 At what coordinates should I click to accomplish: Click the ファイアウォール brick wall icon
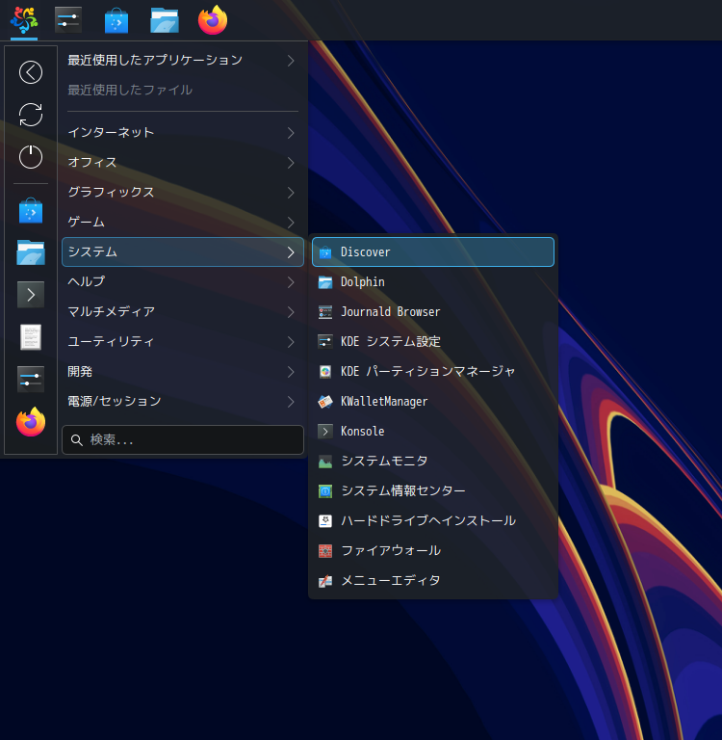pyautogui.click(x=325, y=551)
